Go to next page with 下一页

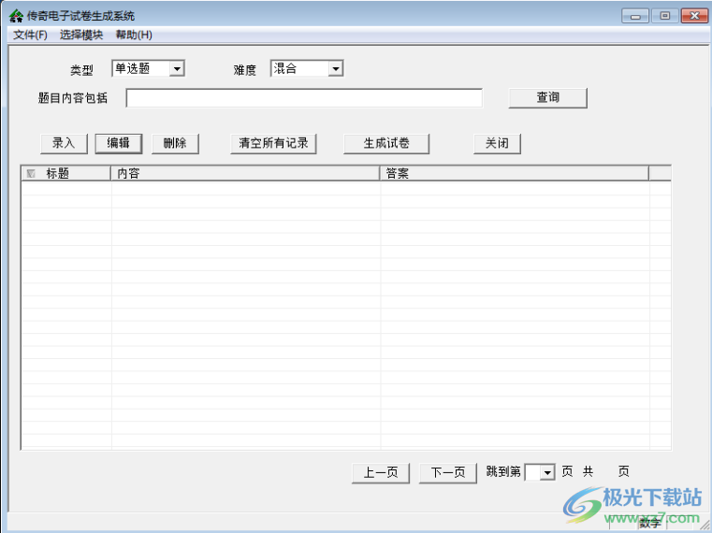point(448,472)
